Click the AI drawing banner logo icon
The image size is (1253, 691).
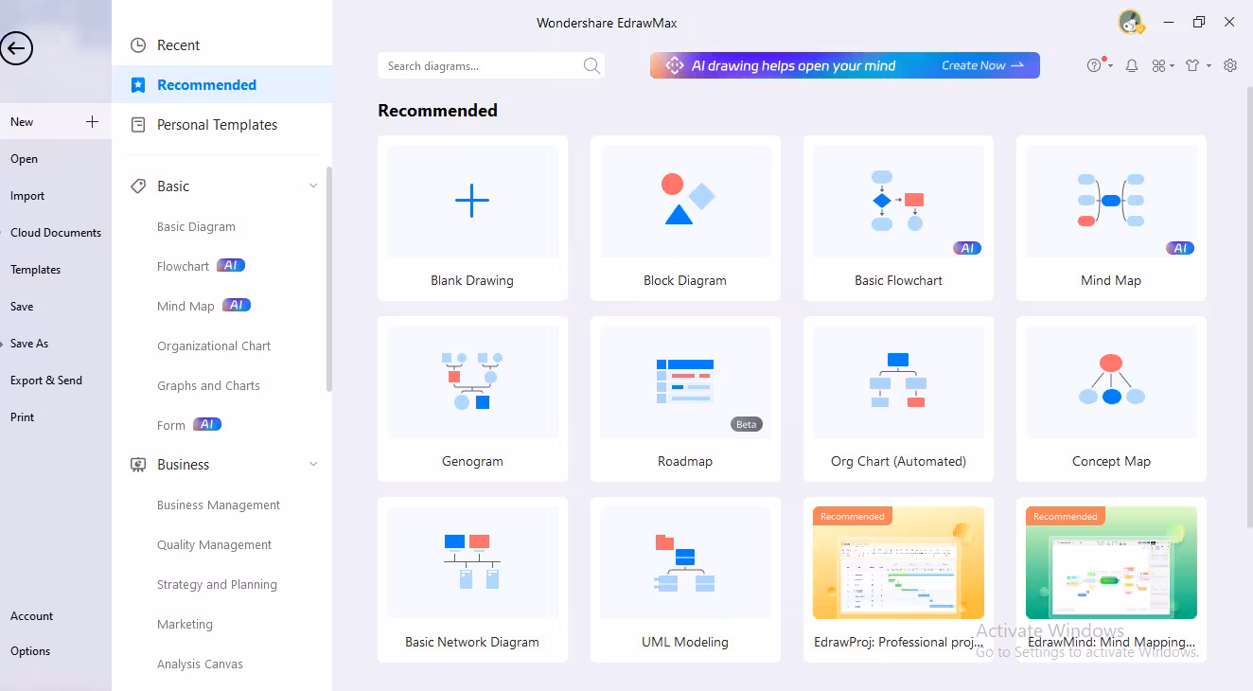pyautogui.click(x=675, y=65)
